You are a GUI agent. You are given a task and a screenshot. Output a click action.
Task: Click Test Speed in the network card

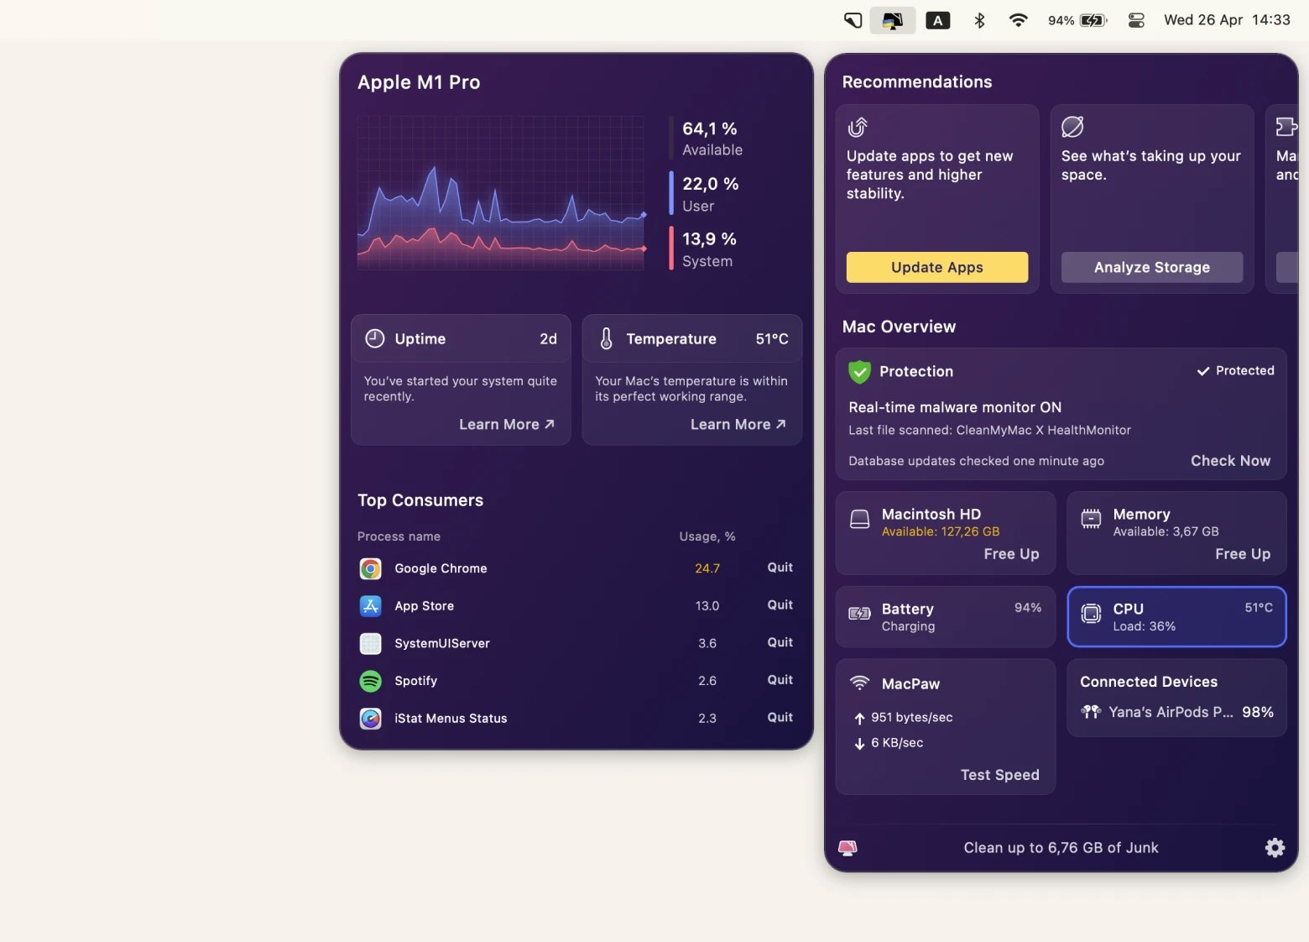[x=999, y=774]
